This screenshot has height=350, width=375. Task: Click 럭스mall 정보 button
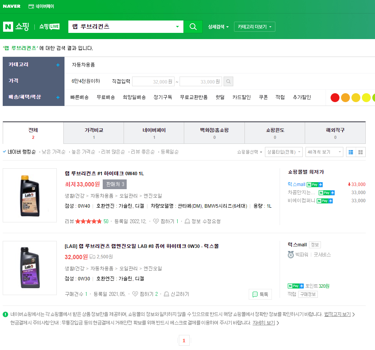[315, 244]
